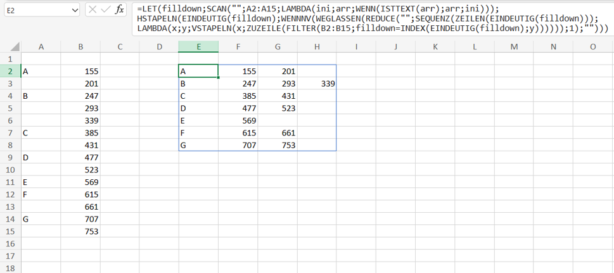
Task: Select column I header
Action: coord(356,47)
